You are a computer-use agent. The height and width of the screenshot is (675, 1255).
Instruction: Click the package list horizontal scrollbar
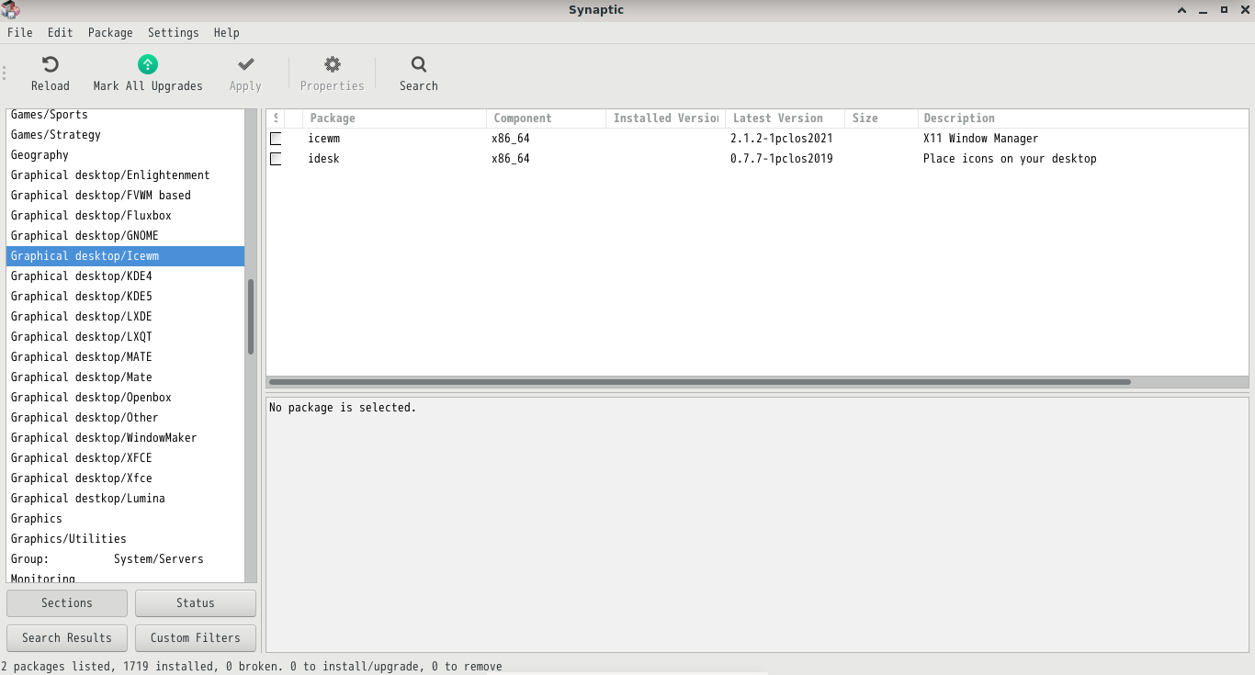pos(699,382)
